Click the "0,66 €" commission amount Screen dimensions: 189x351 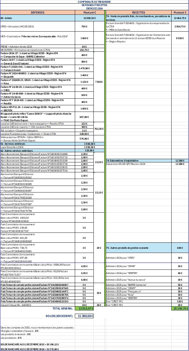click(84, 280)
